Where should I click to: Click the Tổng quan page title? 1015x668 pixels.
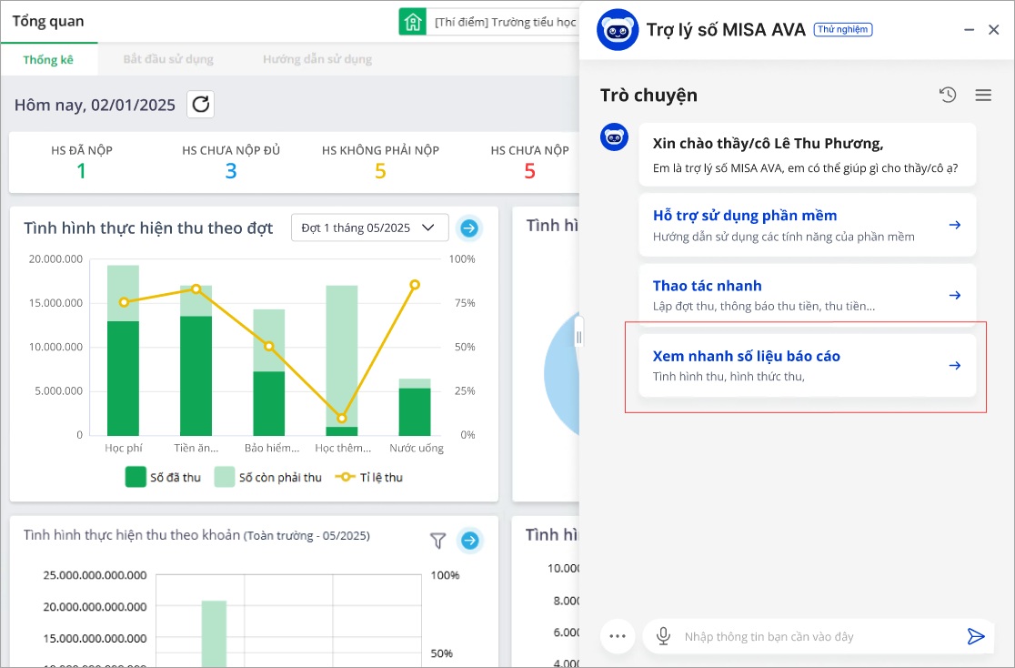[48, 21]
